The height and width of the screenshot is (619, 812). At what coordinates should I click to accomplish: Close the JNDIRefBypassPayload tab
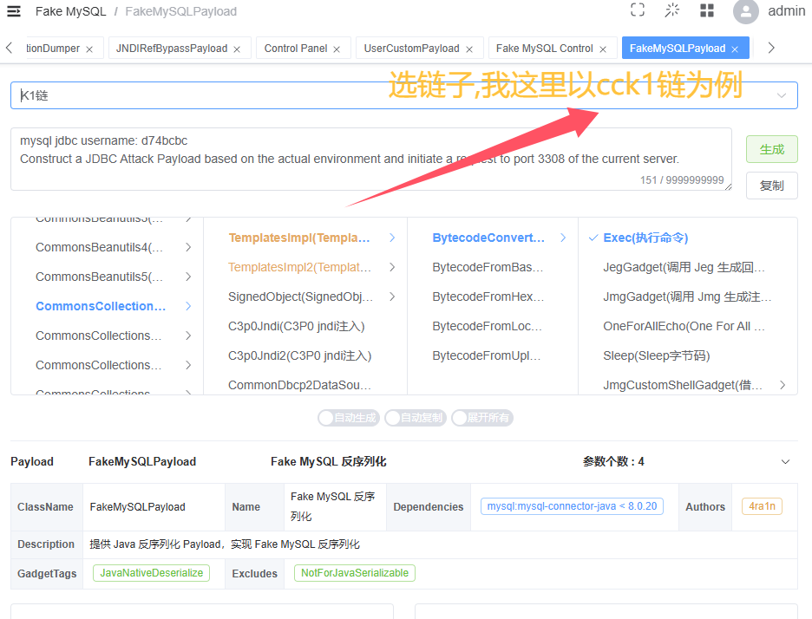point(237,49)
